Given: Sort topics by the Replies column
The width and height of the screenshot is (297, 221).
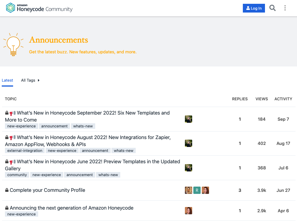Looking at the screenshot, I should coord(240,99).
